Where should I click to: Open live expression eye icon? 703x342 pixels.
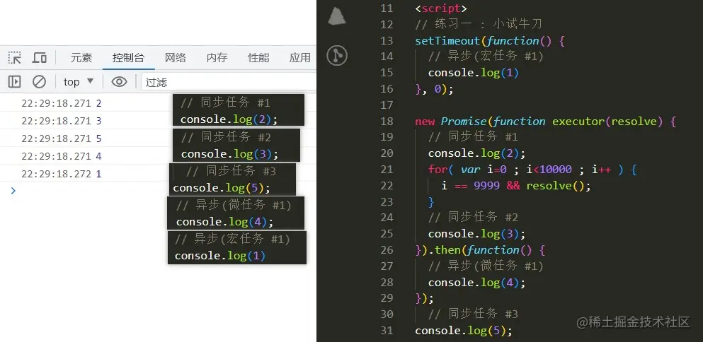click(x=119, y=81)
